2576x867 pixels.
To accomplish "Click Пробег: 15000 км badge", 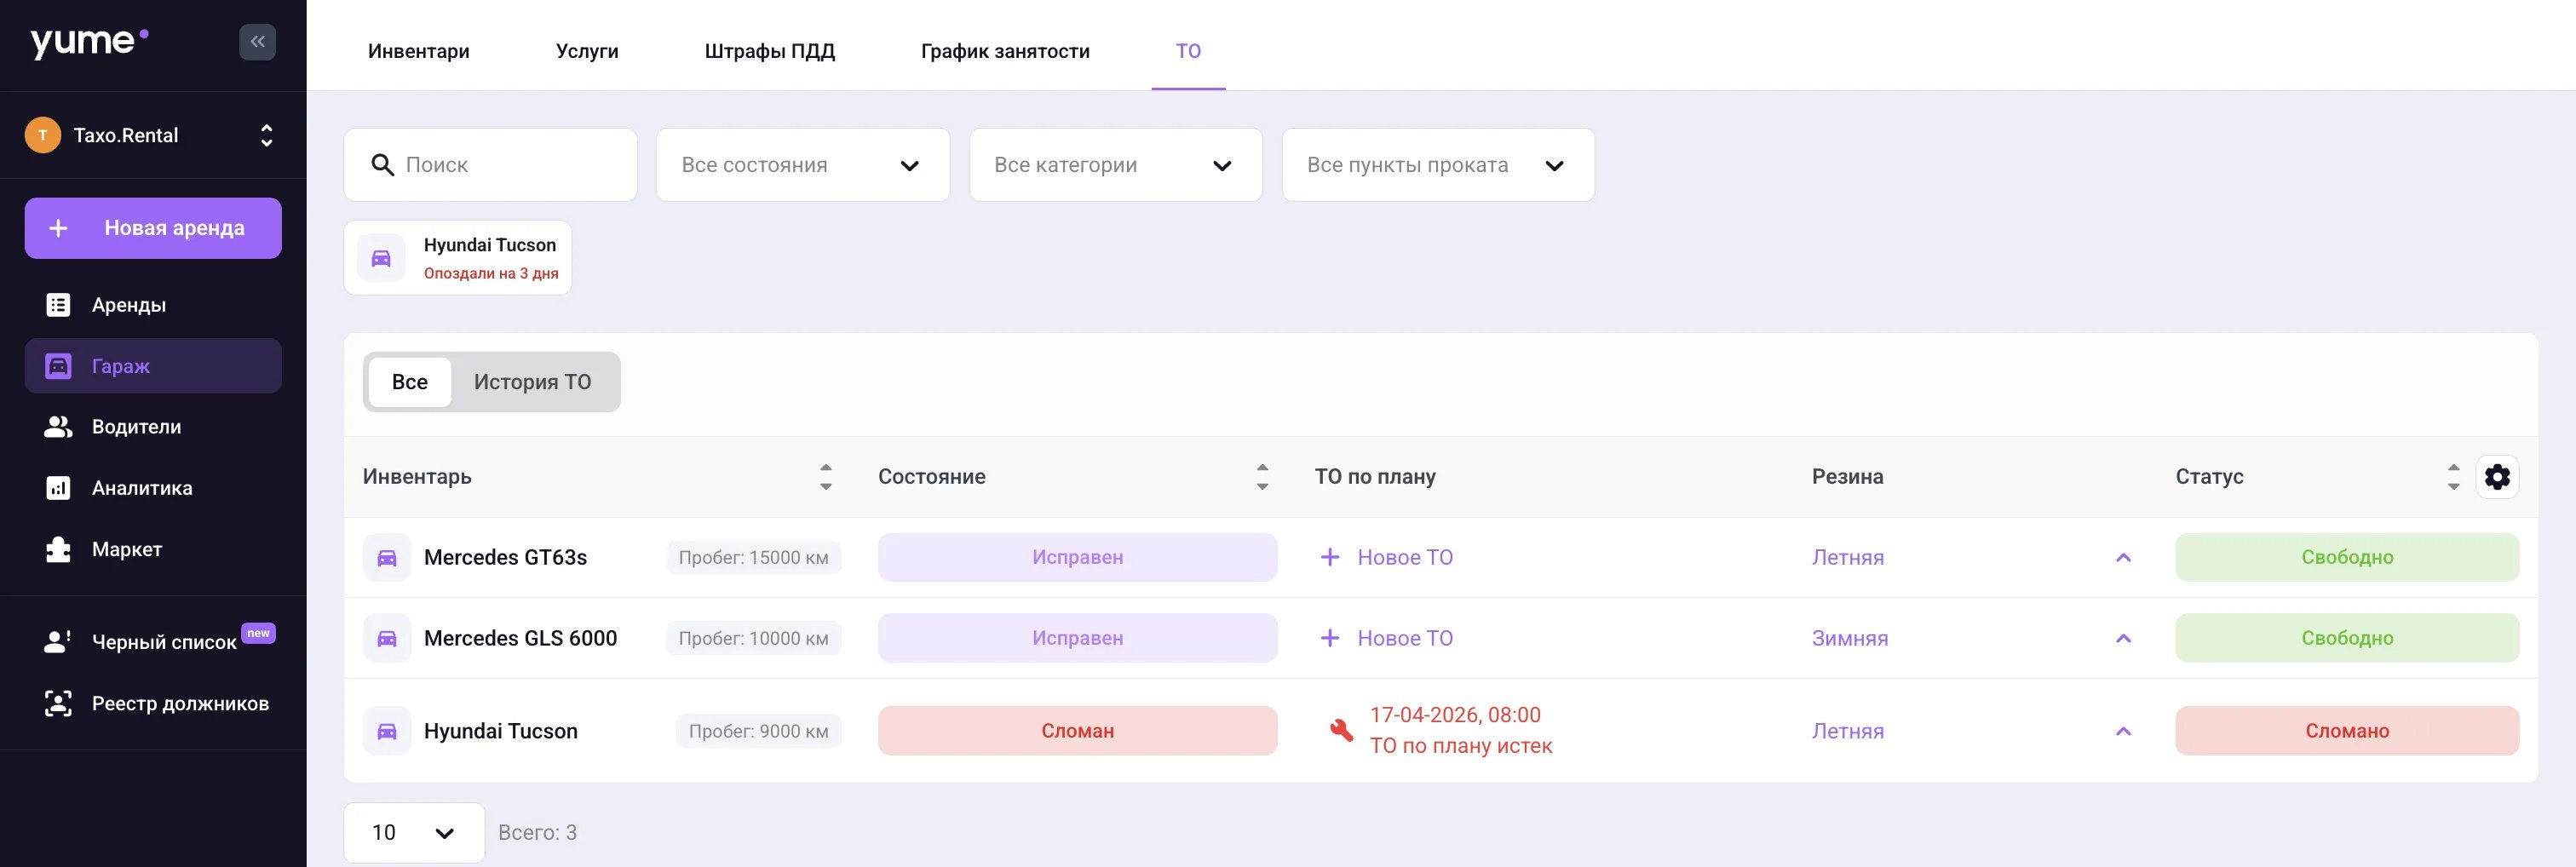I will [x=754, y=558].
